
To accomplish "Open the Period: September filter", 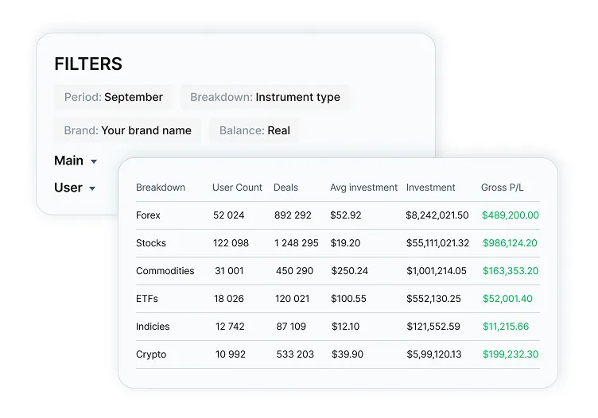I will point(114,97).
